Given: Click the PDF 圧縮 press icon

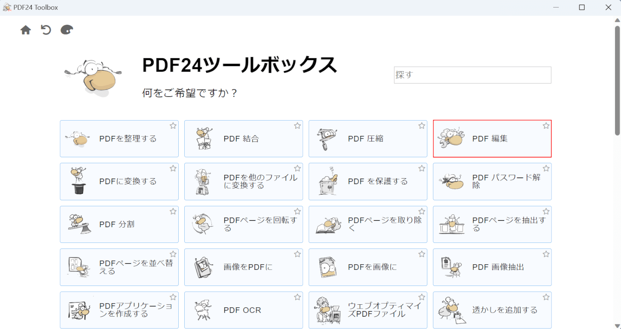Looking at the screenshot, I should (x=328, y=139).
